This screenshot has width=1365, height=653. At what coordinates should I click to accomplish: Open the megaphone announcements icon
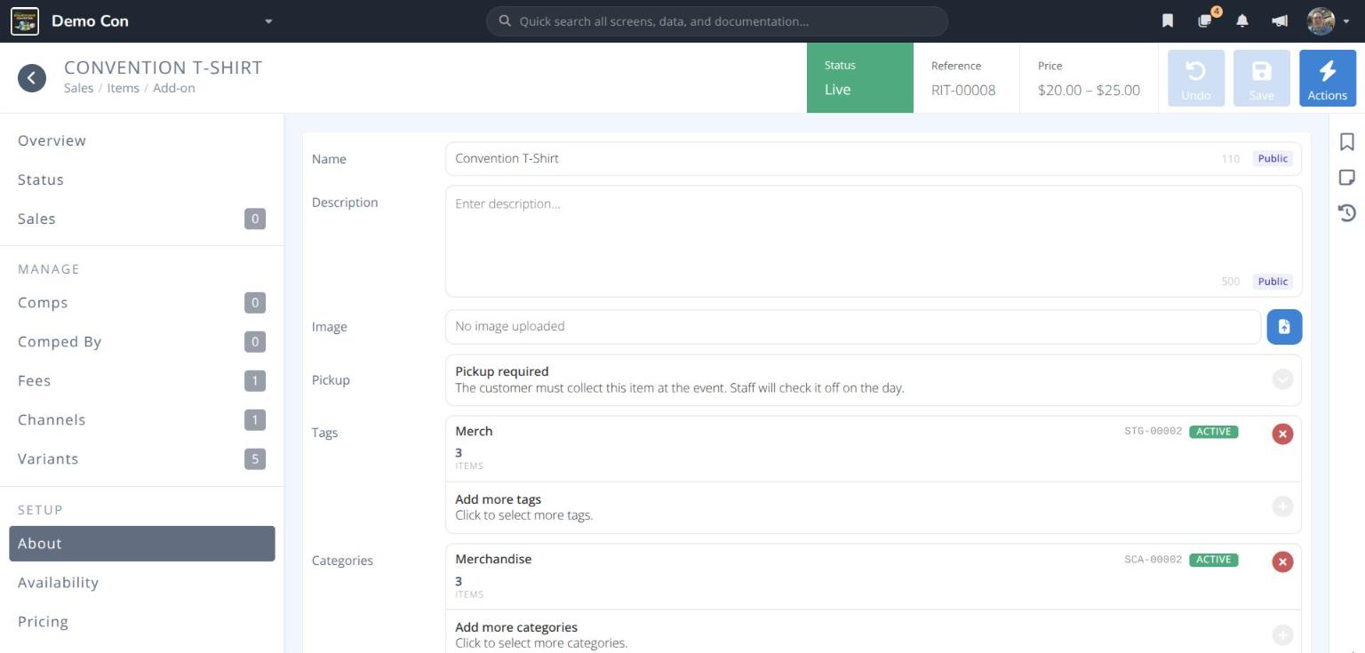tap(1280, 21)
